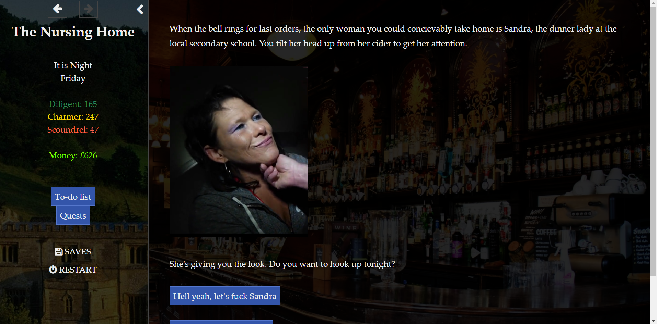Click the forward history arrow icon
Image resolution: width=659 pixels, height=324 pixels.
(x=89, y=9)
